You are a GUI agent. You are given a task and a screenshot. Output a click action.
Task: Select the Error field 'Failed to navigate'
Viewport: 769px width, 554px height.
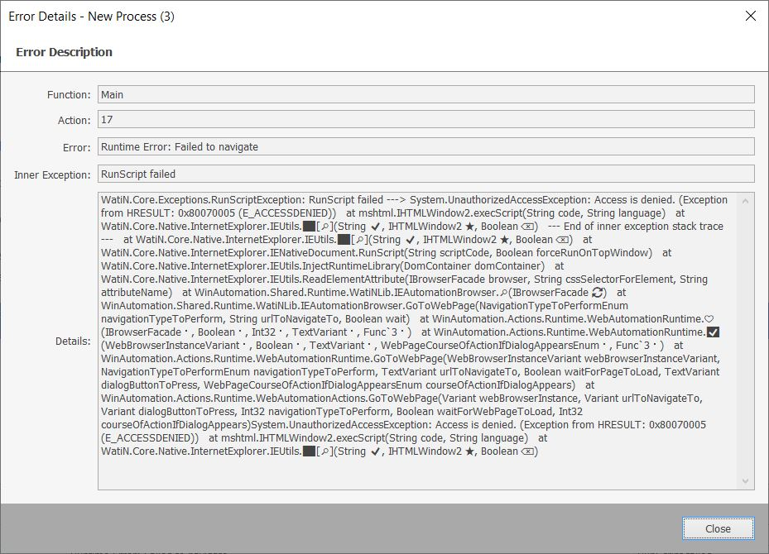tap(425, 146)
